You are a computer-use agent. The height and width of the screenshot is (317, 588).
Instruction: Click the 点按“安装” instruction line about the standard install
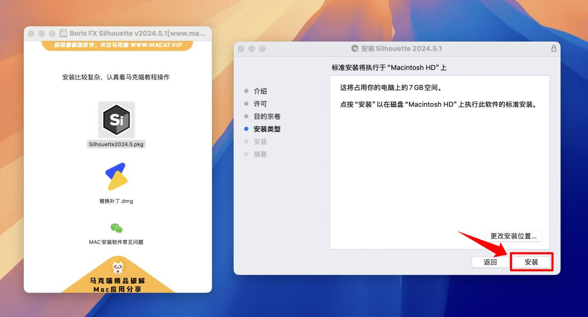[x=439, y=104]
